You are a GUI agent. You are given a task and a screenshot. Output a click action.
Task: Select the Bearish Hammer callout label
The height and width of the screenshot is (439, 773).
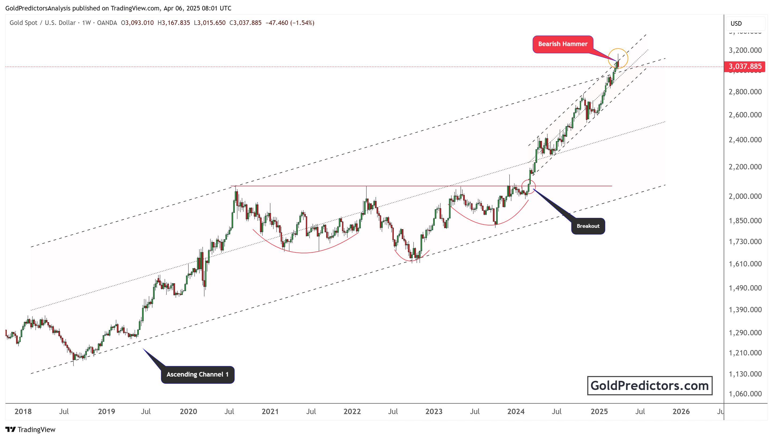[563, 44]
